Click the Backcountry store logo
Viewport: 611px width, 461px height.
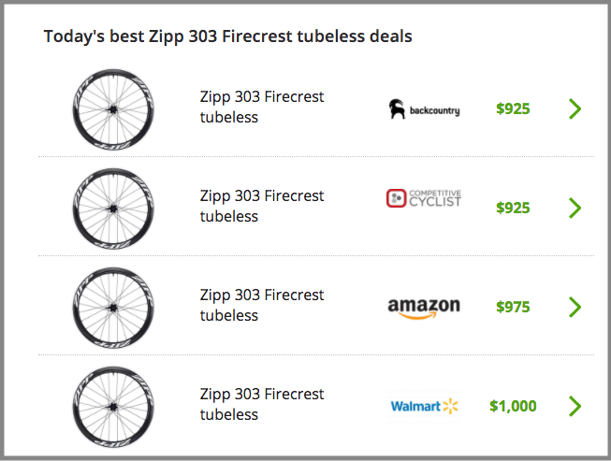[x=424, y=108]
